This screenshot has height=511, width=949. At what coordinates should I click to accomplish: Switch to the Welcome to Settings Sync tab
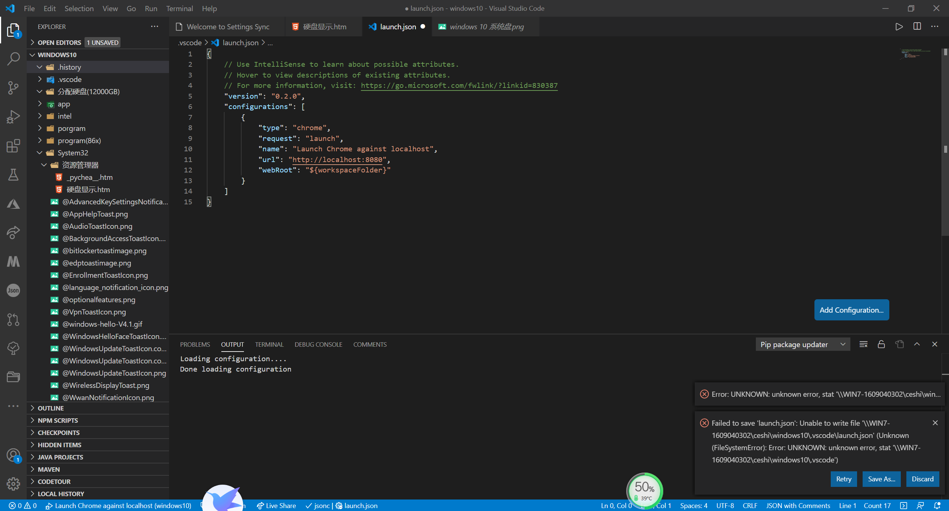click(227, 27)
